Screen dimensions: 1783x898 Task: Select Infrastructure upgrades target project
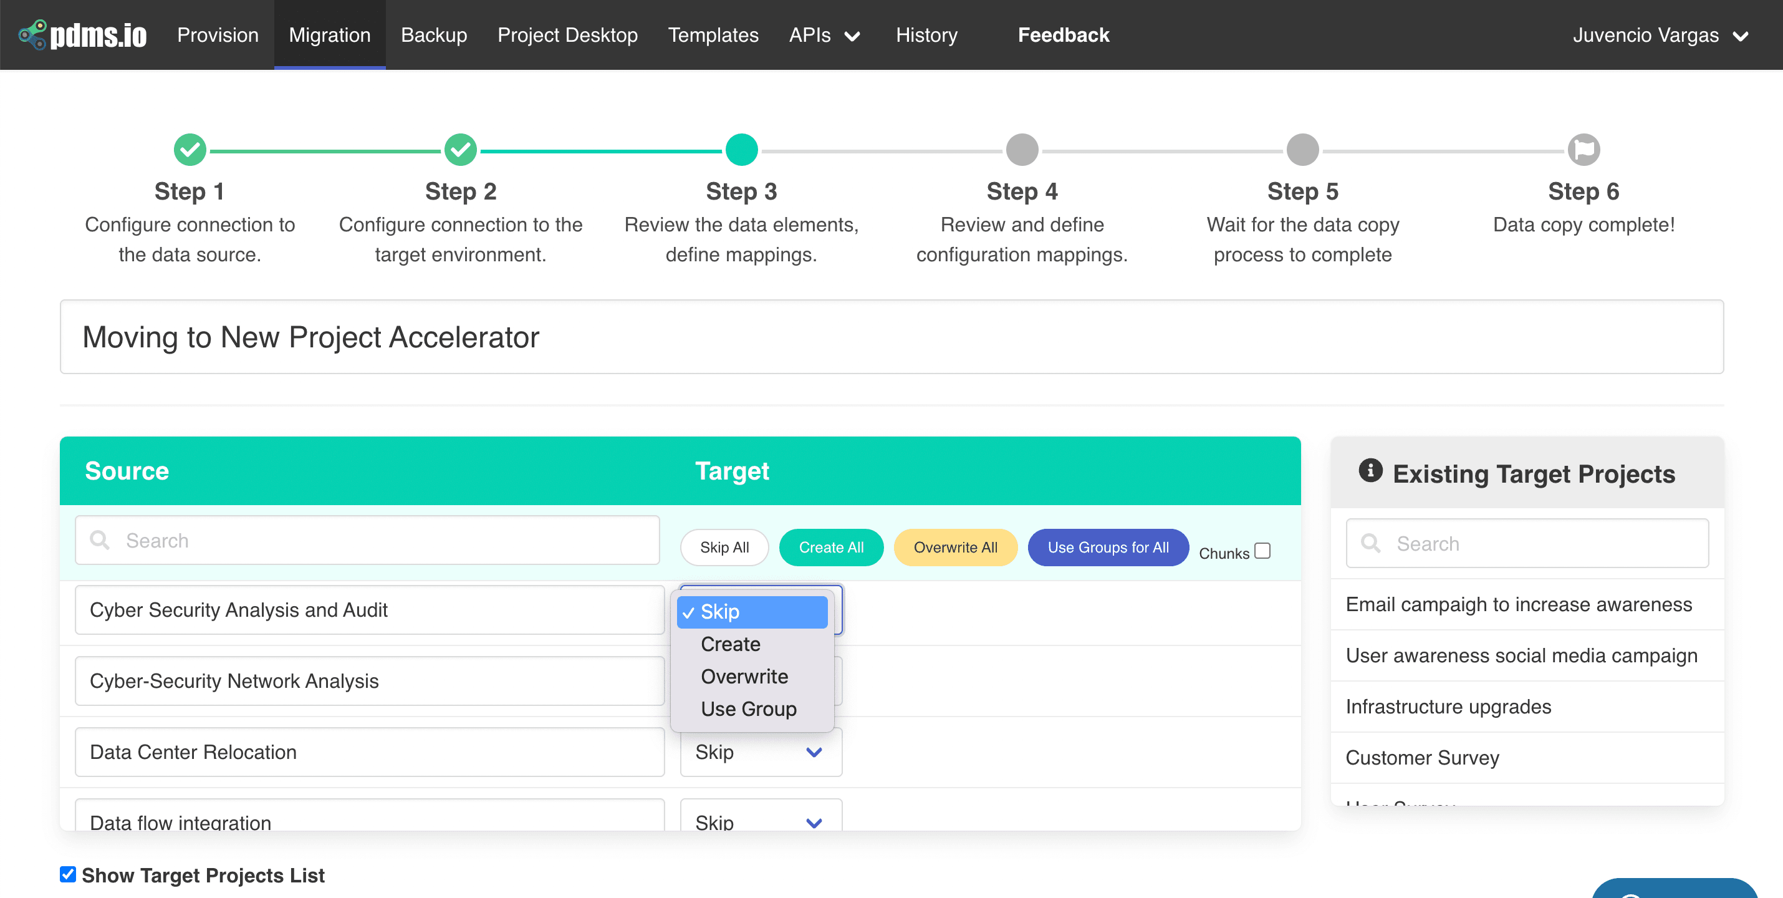(x=1527, y=707)
